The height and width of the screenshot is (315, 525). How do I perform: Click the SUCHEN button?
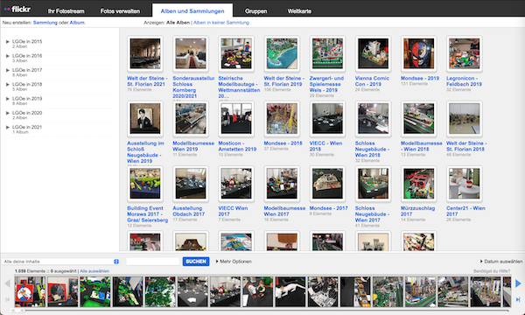click(196, 262)
